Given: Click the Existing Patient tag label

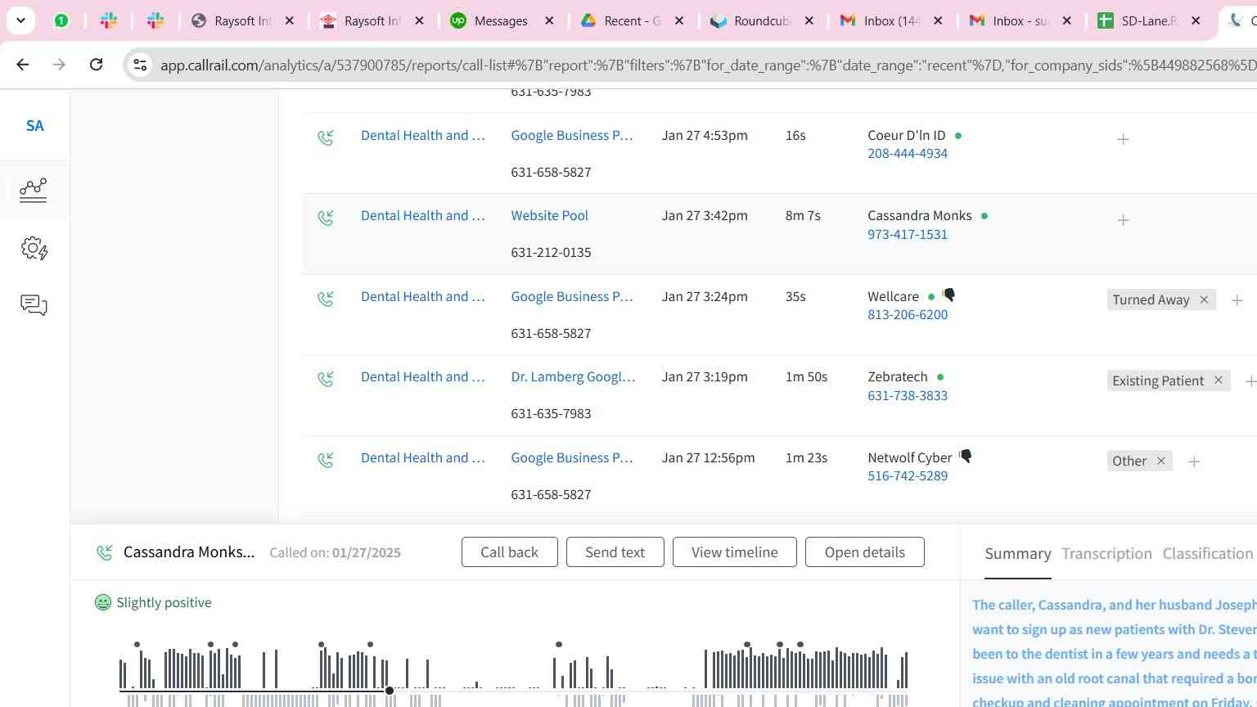Looking at the screenshot, I should pos(1158,381).
